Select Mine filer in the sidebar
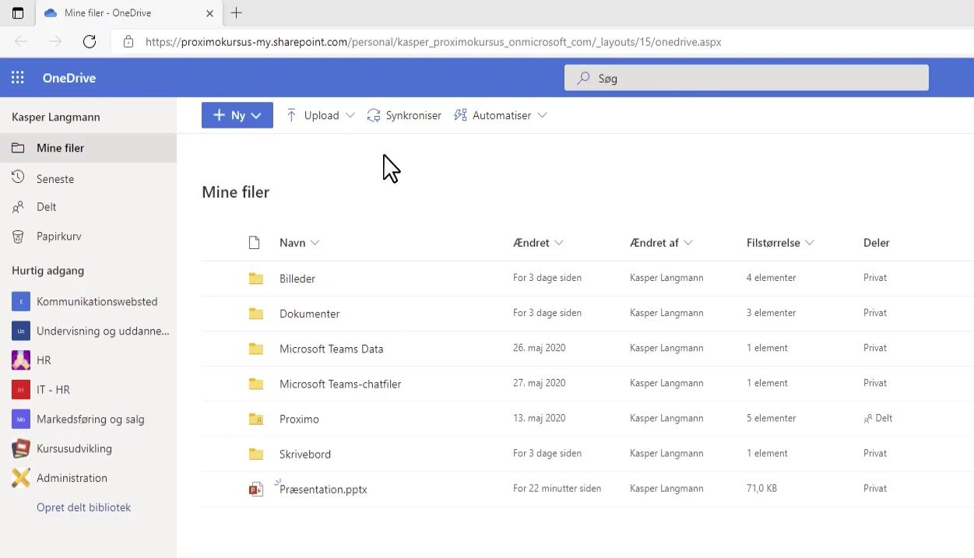Screen dimensions: 974x558 [88, 148]
